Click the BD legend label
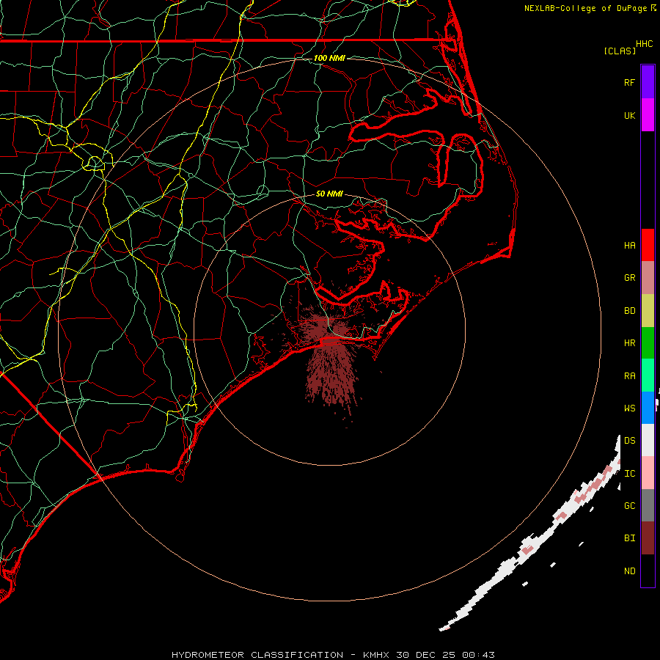 pyautogui.click(x=629, y=311)
